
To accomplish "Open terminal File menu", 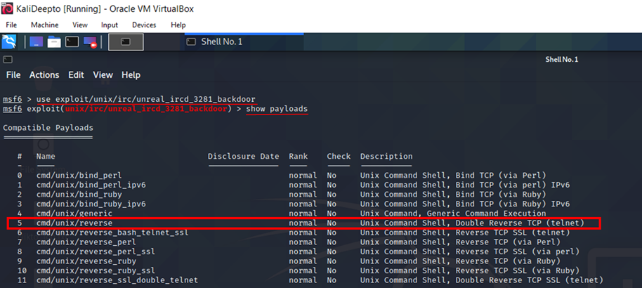I will click(13, 75).
